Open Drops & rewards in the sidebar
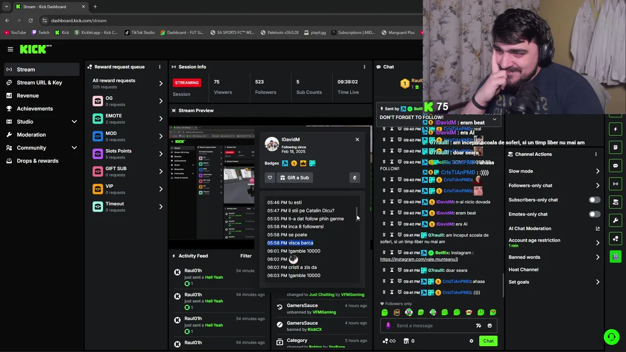626x352 pixels. (x=42, y=161)
